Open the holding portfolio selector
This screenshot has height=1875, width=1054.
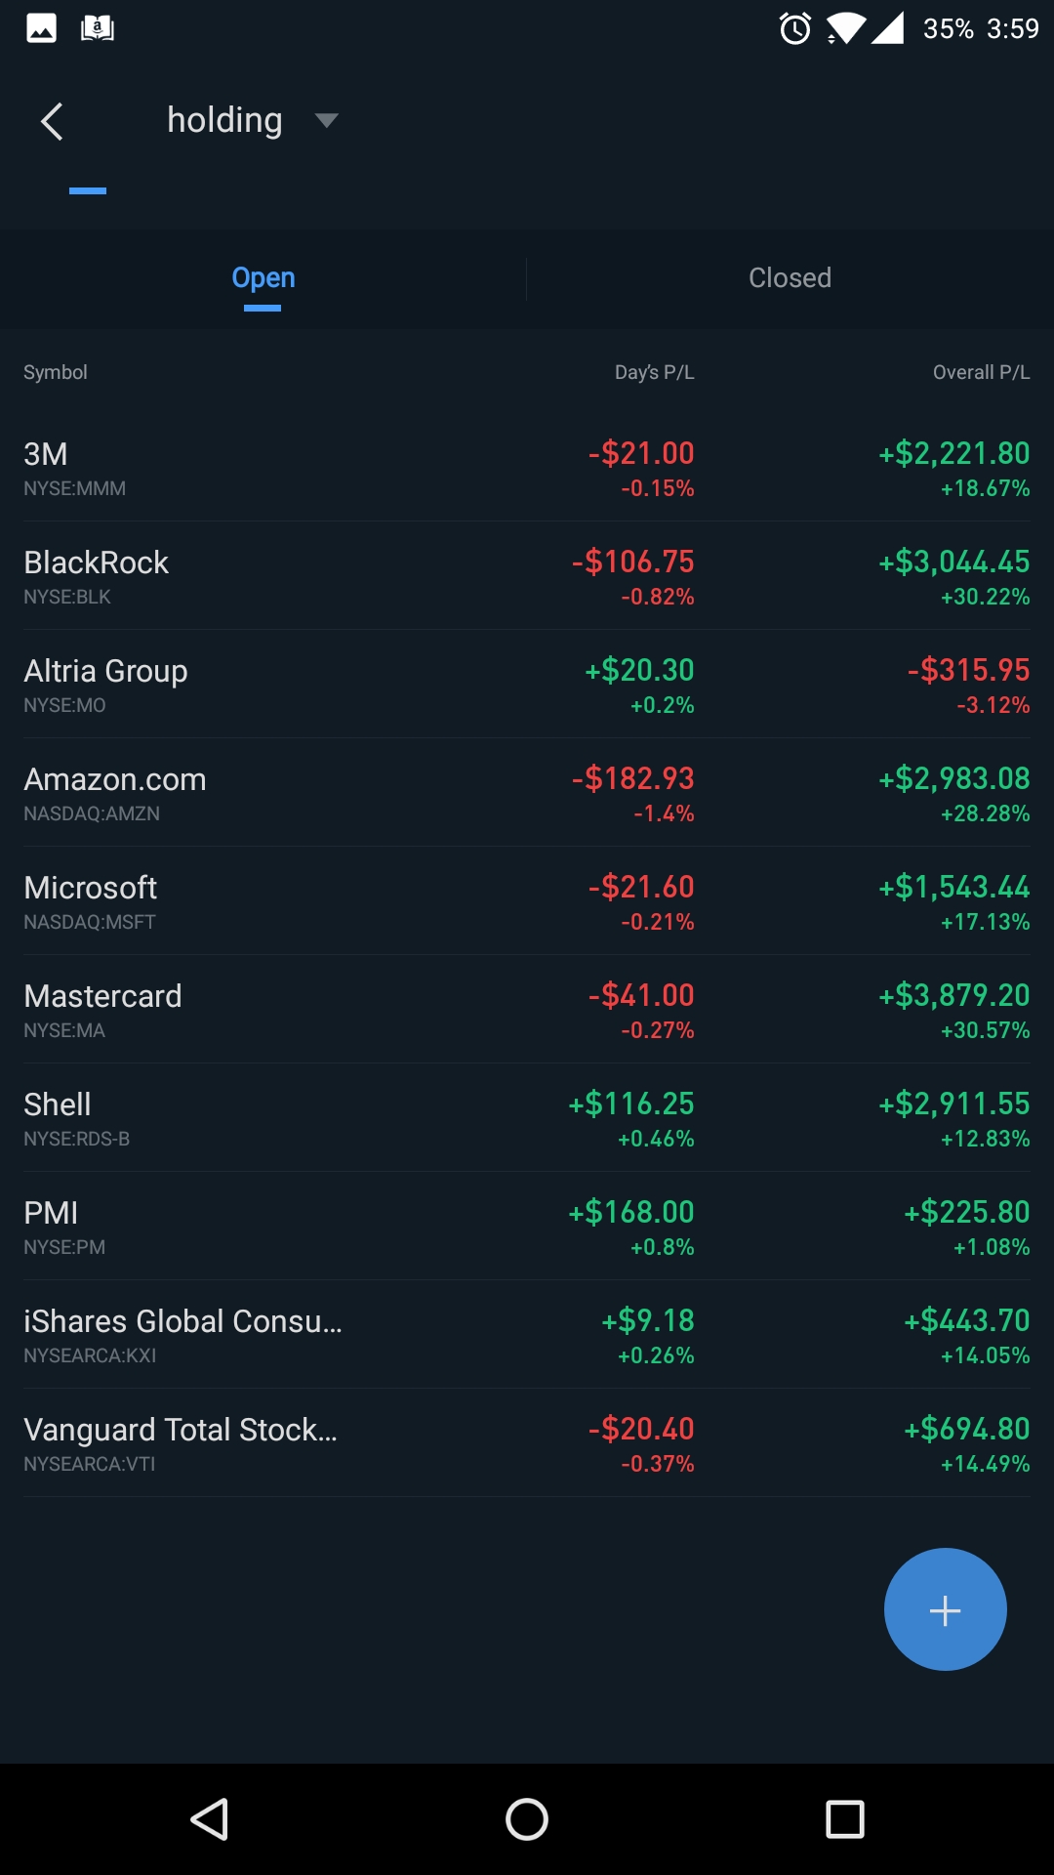(224, 120)
